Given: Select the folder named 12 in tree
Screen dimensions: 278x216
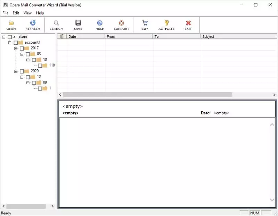Looking at the screenshot, I should point(39,77).
